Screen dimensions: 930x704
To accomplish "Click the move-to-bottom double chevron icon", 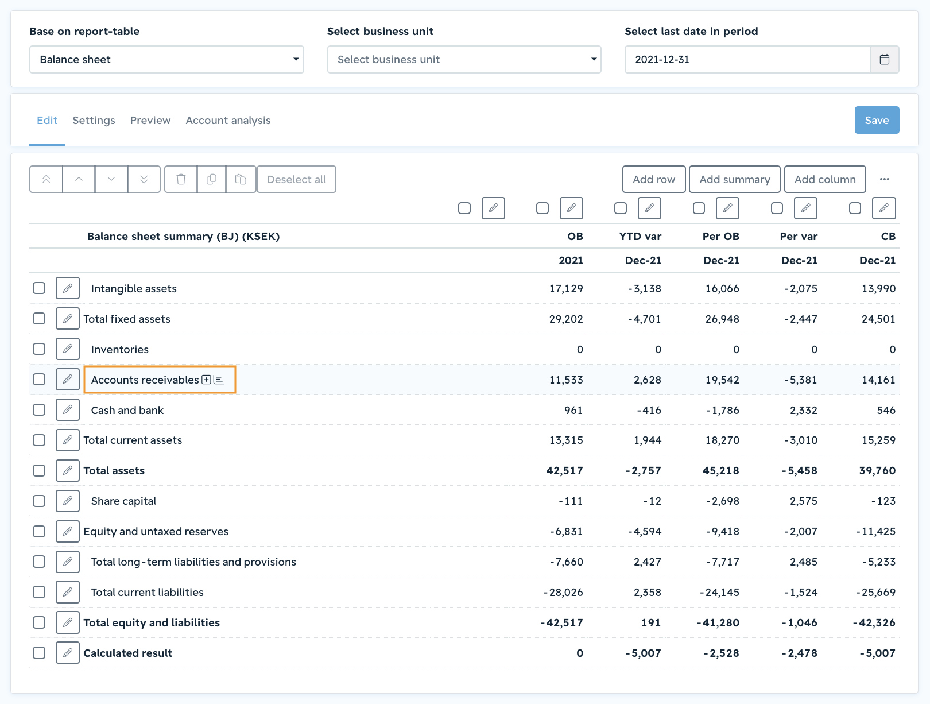I will pyautogui.click(x=144, y=179).
